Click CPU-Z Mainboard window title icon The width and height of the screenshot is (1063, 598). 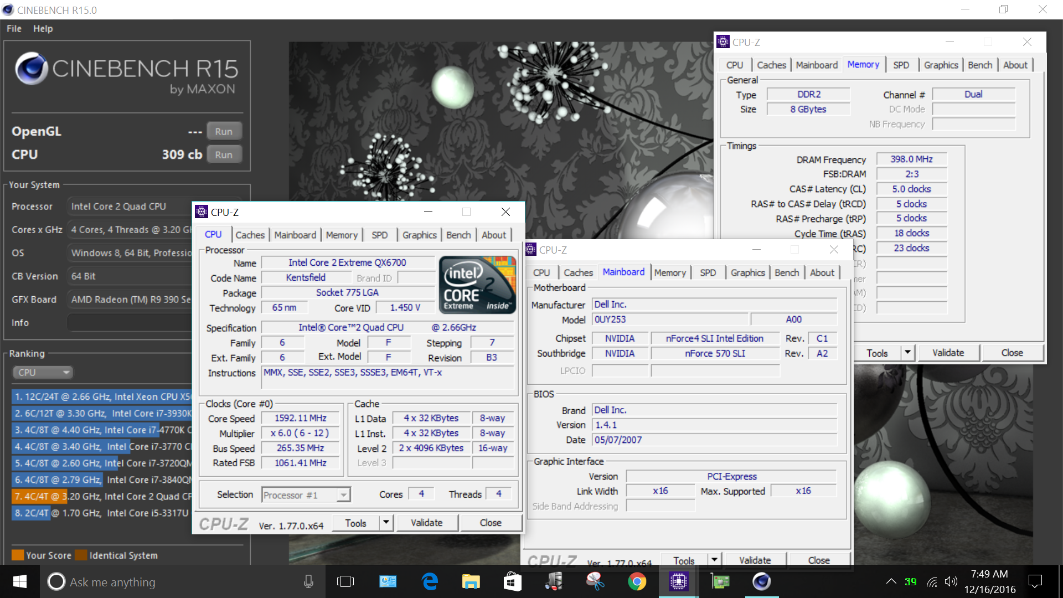click(531, 249)
